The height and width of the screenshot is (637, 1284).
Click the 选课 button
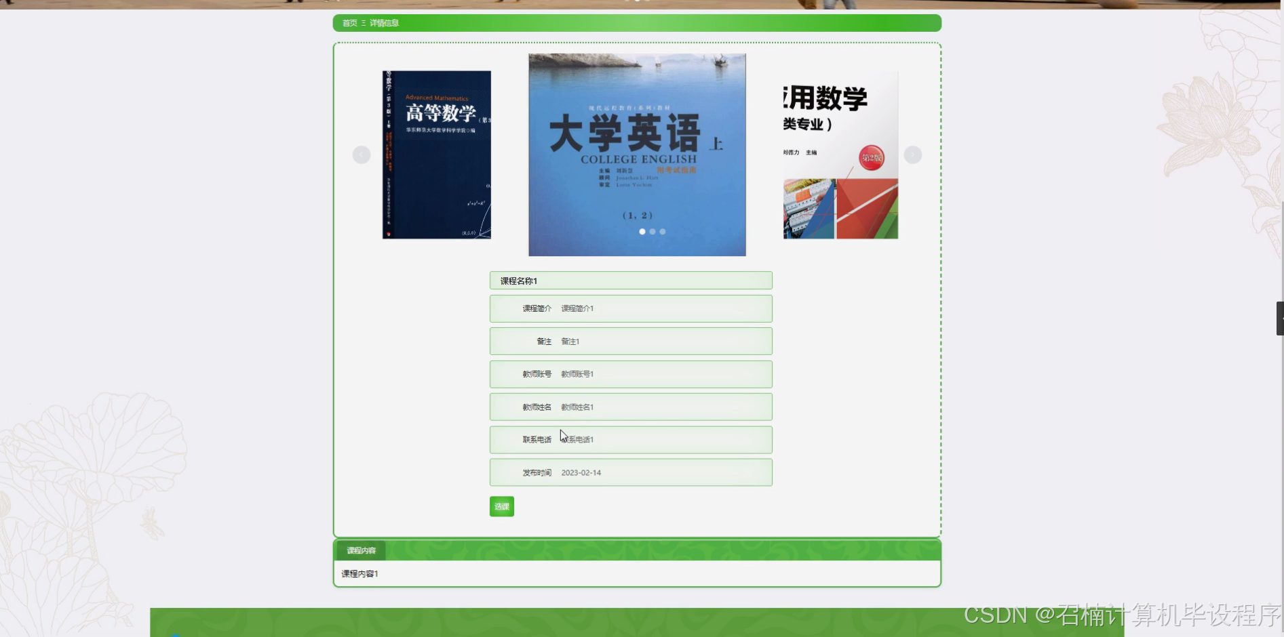pos(501,506)
